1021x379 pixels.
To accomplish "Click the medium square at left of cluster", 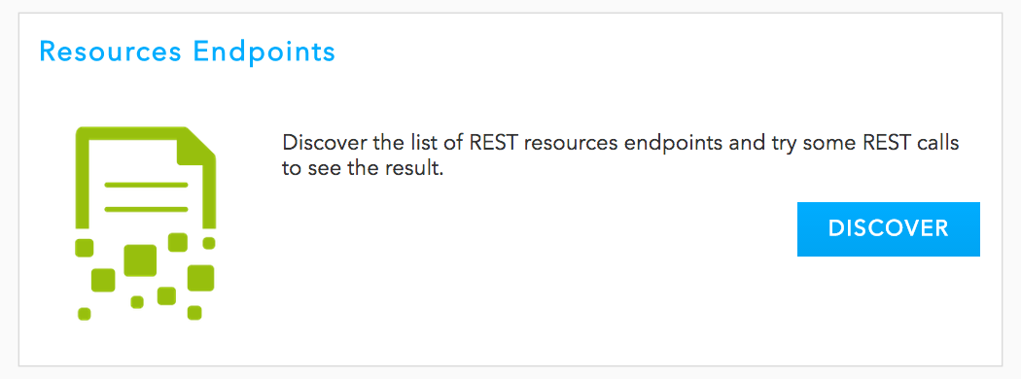I will (103, 280).
